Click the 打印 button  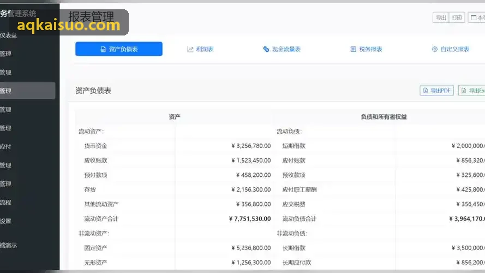pyautogui.click(x=457, y=17)
